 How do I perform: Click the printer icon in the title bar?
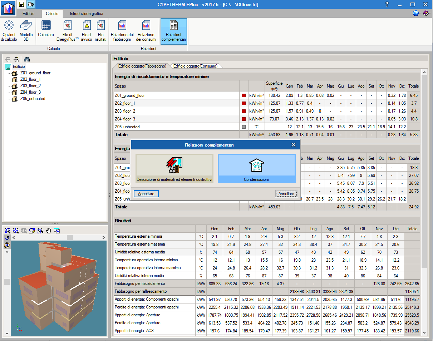coord(30,4)
